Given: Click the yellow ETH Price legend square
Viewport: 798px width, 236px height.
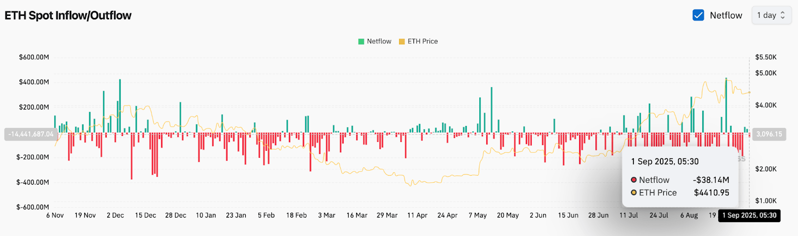Looking at the screenshot, I should 401,42.
